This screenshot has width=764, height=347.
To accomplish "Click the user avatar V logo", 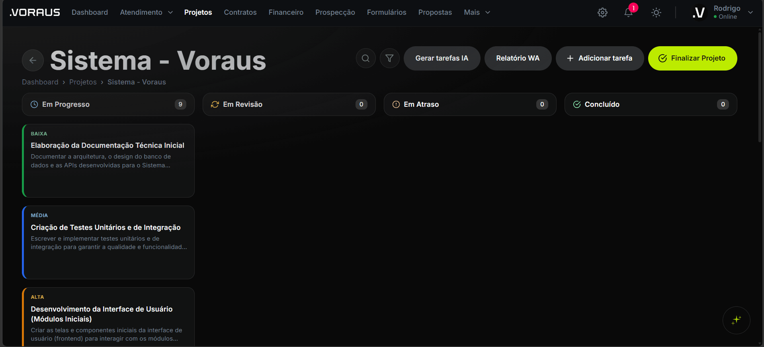I will pyautogui.click(x=699, y=12).
